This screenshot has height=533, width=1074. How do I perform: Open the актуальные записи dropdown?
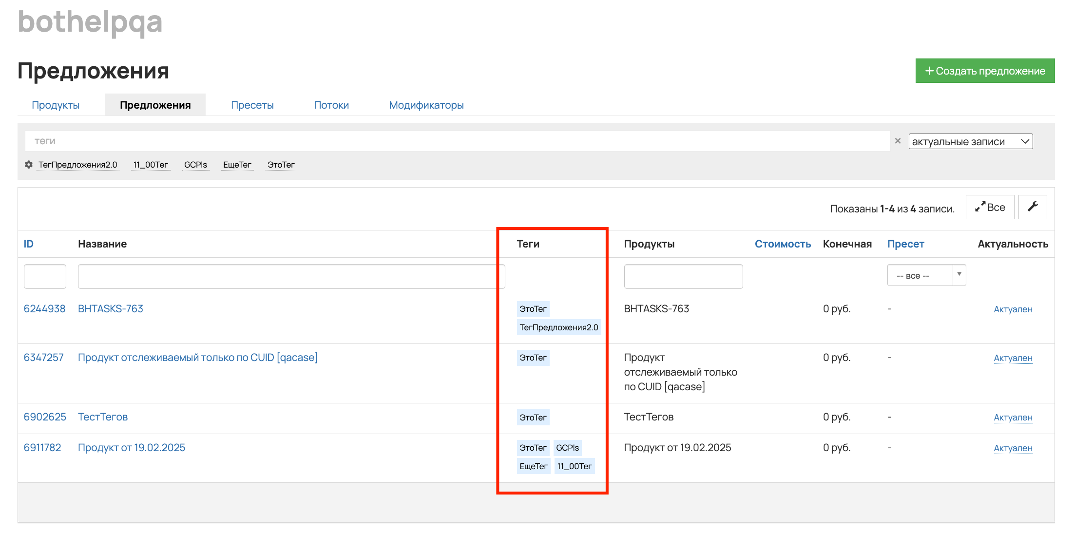click(x=970, y=141)
